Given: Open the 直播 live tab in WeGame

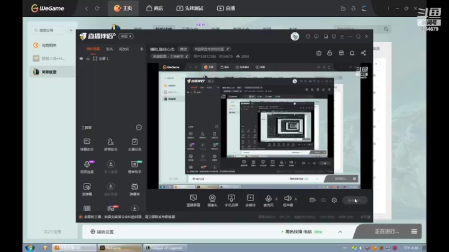Looking at the screenshot, I should (226, 8).
